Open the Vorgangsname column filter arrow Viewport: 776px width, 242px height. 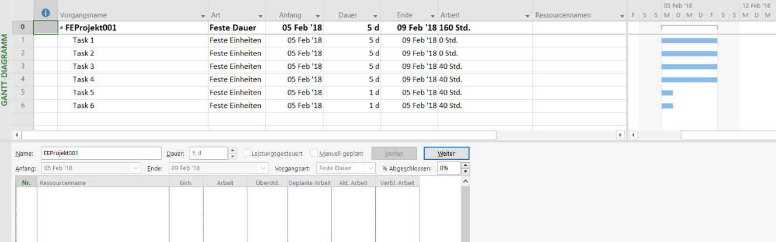pyautogui.click(x=203, y=16)
